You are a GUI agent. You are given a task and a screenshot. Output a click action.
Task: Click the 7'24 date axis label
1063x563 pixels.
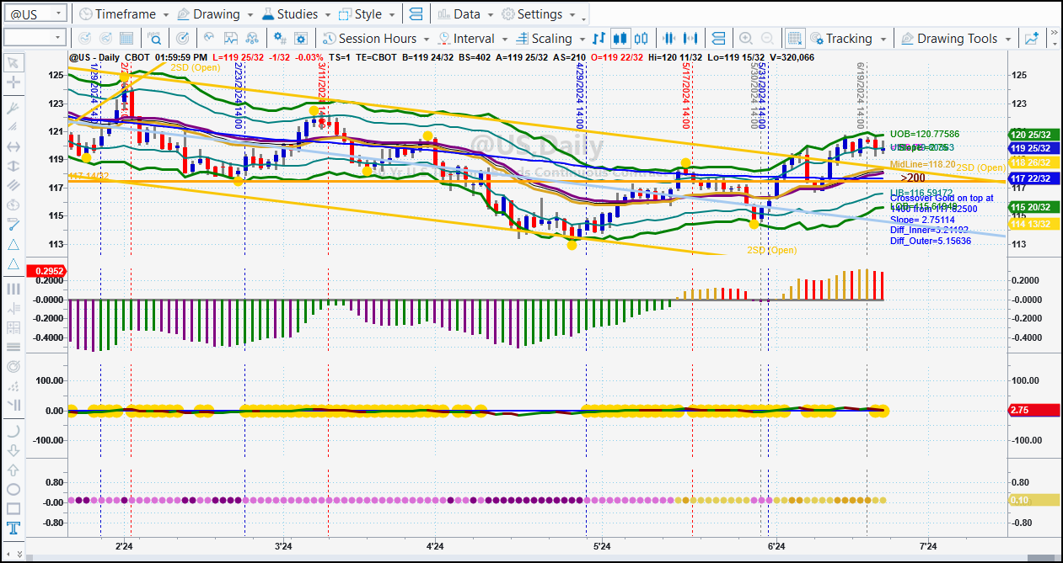(930, 546)
